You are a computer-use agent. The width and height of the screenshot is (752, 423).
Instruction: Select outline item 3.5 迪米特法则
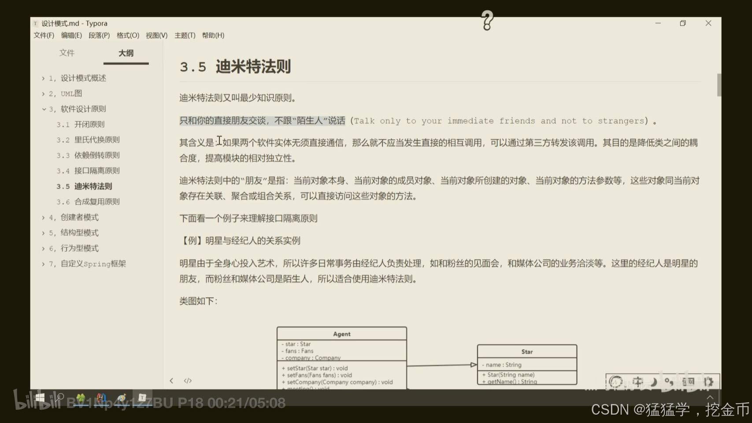84,186
